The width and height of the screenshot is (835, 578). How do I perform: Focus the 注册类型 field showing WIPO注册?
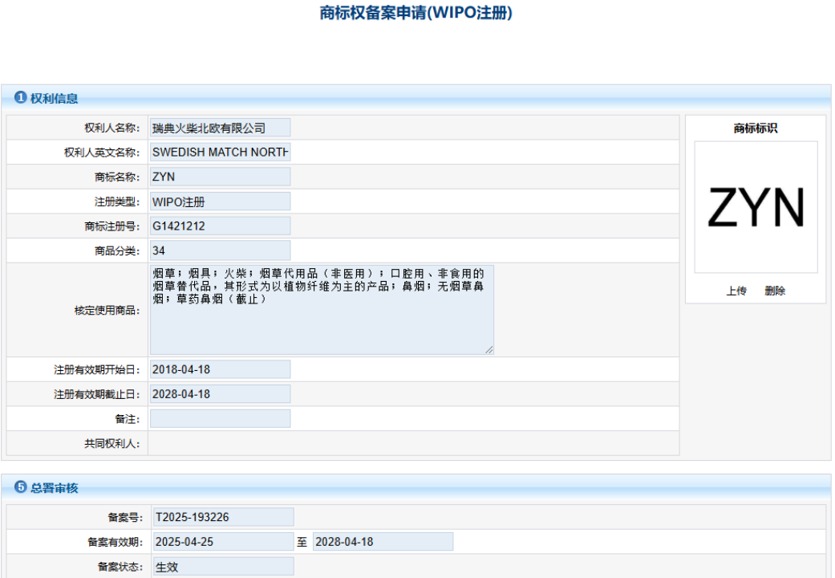220,201
